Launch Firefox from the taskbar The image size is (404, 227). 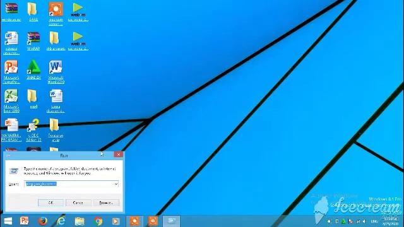[43, 221]
